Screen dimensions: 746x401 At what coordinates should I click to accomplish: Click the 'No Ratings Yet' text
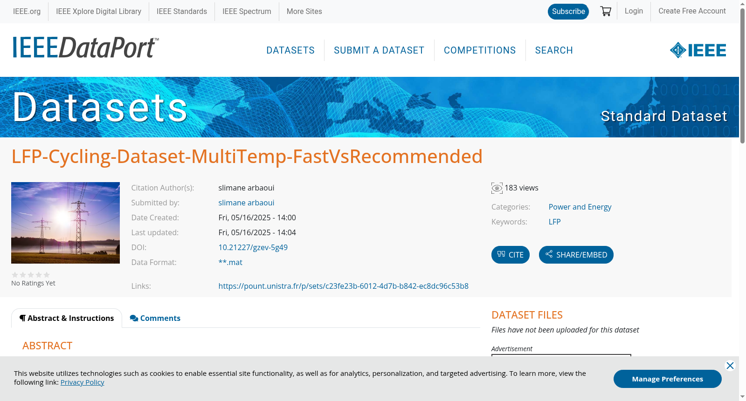tap(33, 283)
